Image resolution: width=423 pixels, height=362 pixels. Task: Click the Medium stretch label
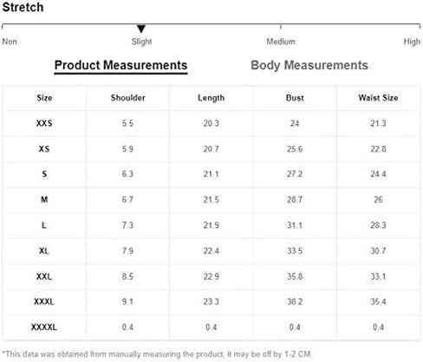(281, 42)
